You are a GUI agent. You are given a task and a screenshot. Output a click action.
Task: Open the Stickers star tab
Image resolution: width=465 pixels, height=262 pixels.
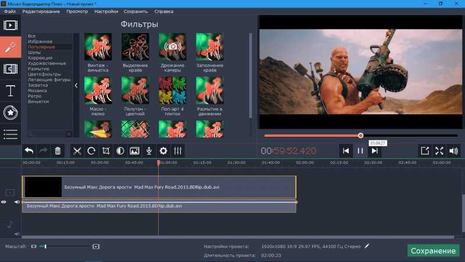10,112
